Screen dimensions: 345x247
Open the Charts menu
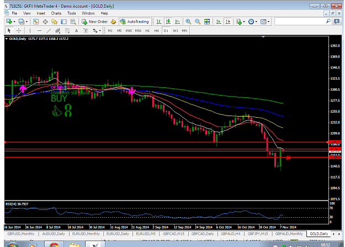click(56, 13)
